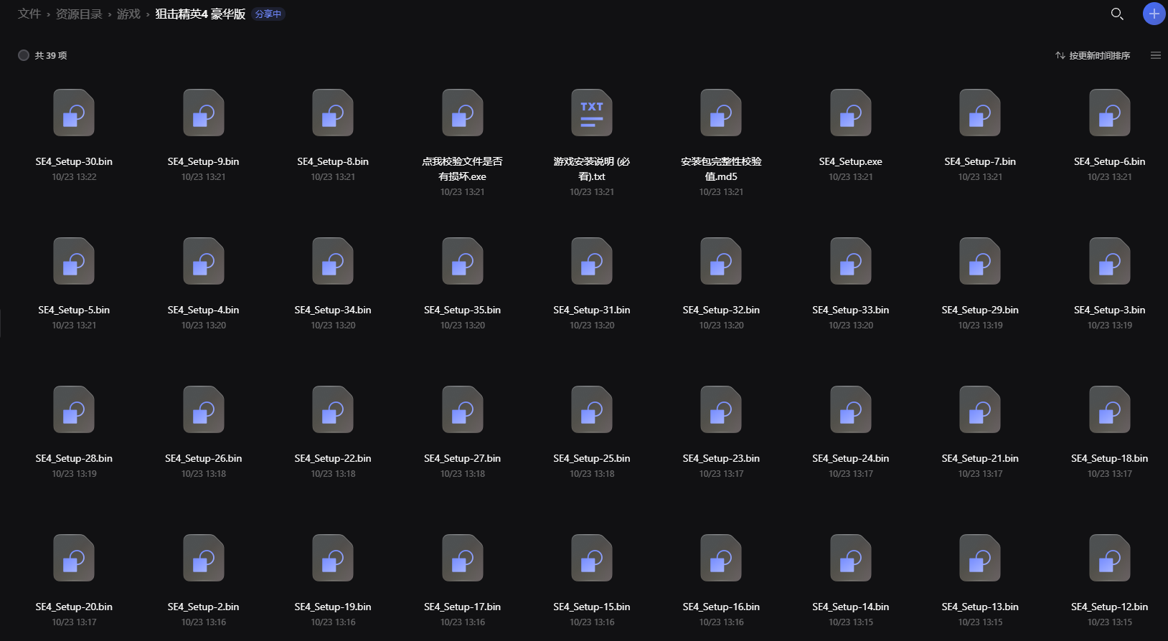This screenshot has width=1168, height=641.
Task: Select the 安装包完整性校验值.md5 file icon
Action: tap(721, 113)
